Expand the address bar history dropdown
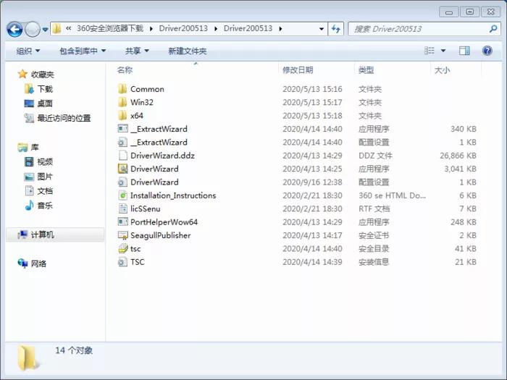Screen dimensions: 507x380 322,29
